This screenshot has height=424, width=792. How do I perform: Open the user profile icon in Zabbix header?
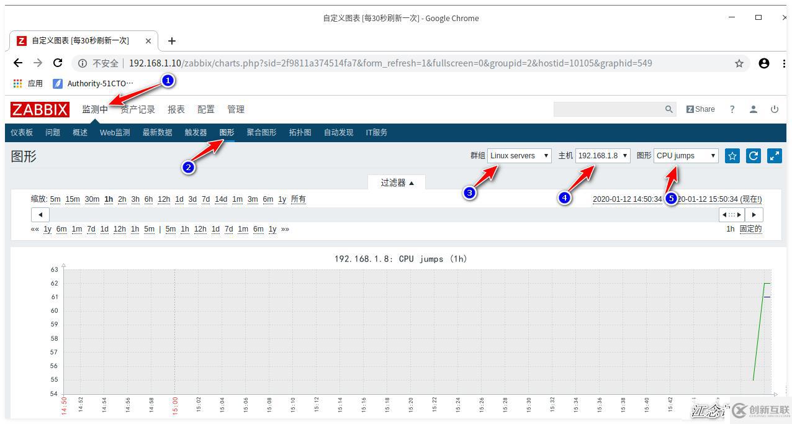pos(754,109)
